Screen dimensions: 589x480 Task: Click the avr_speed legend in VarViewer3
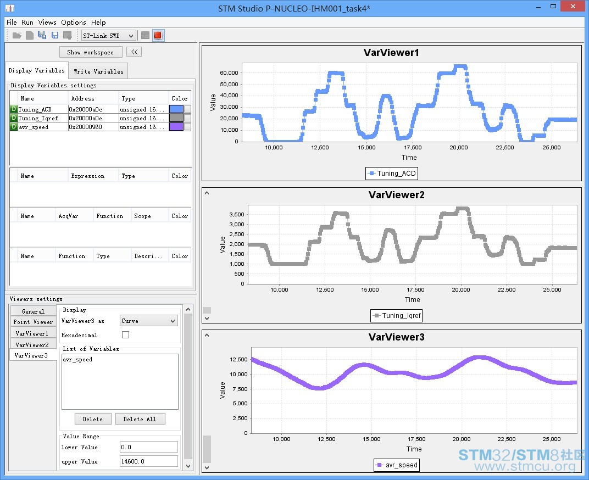(397, 465)
